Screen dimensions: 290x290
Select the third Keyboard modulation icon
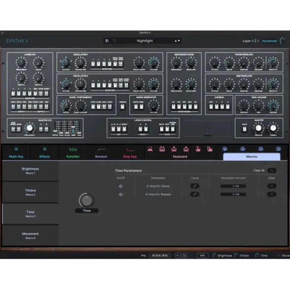point(174,149)
